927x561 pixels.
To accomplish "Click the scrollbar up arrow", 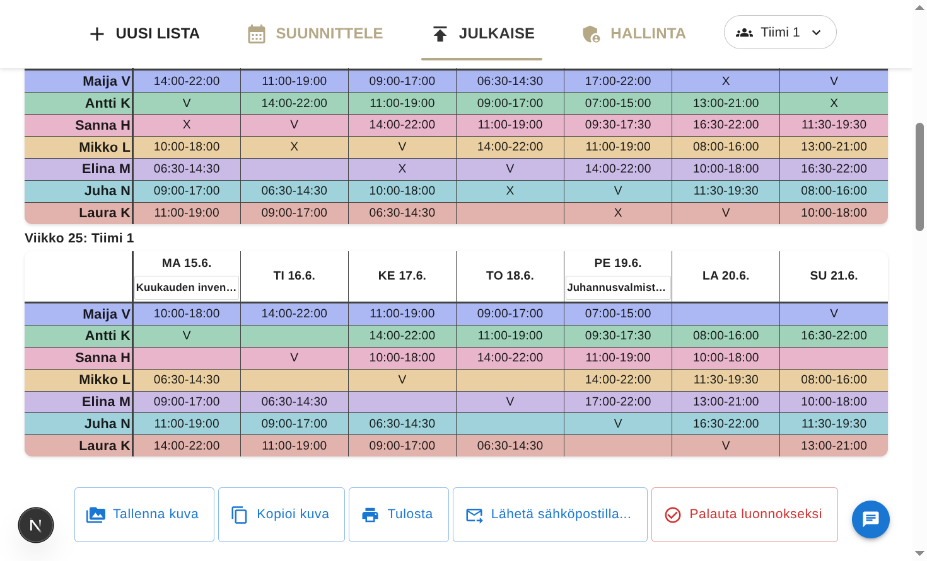I will 919,8.
